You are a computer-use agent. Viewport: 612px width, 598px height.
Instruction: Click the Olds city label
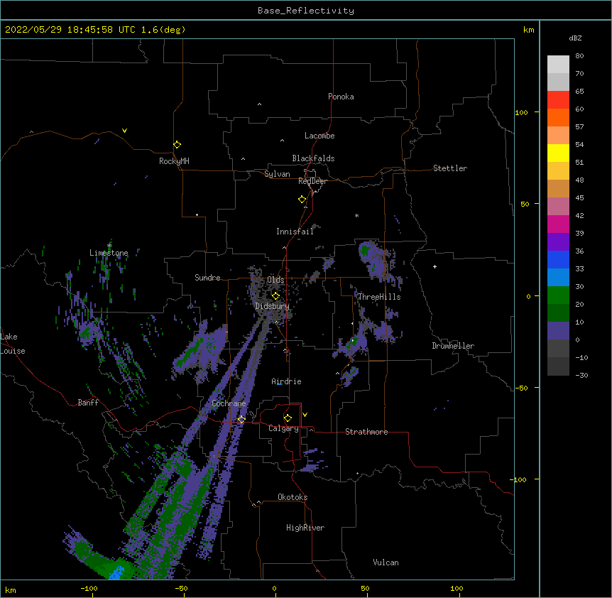point(275,280)
